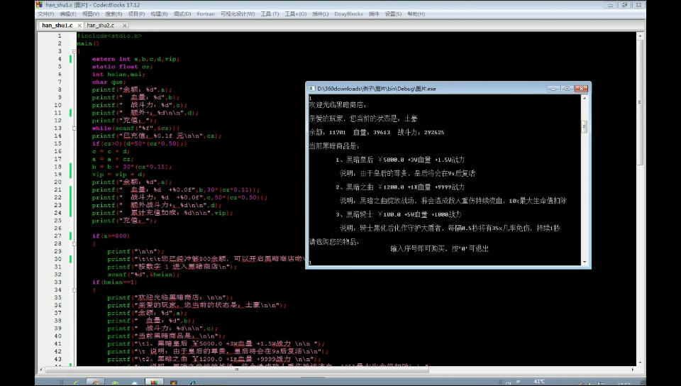Click line number 26 in the margin

[57, 228]
